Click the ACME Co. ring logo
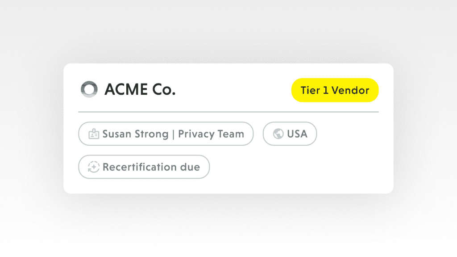The width and height of the screenshot is (457, 257). (88, 89)
